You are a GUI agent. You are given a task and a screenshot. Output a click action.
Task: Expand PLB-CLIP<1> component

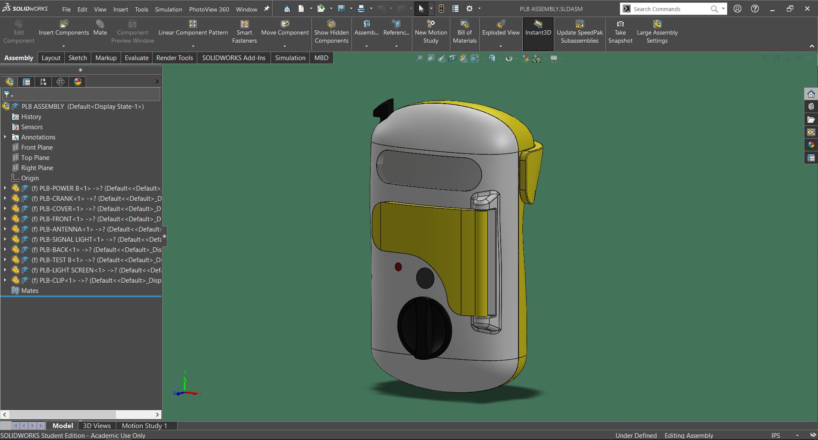pos(5,280)
